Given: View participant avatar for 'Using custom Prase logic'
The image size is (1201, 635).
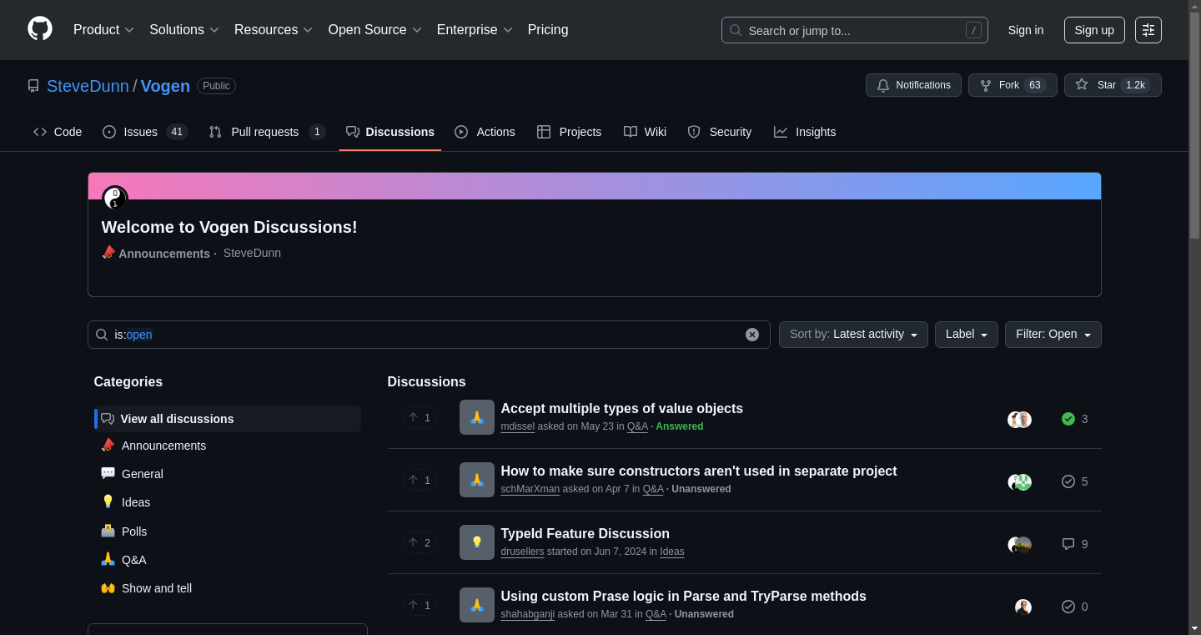Looking at the screenshot, I should point(1023,607).
